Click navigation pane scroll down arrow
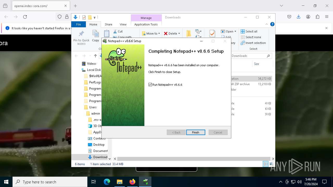The height and width of the screenshot is (187, 333). (x=110, y=159)
